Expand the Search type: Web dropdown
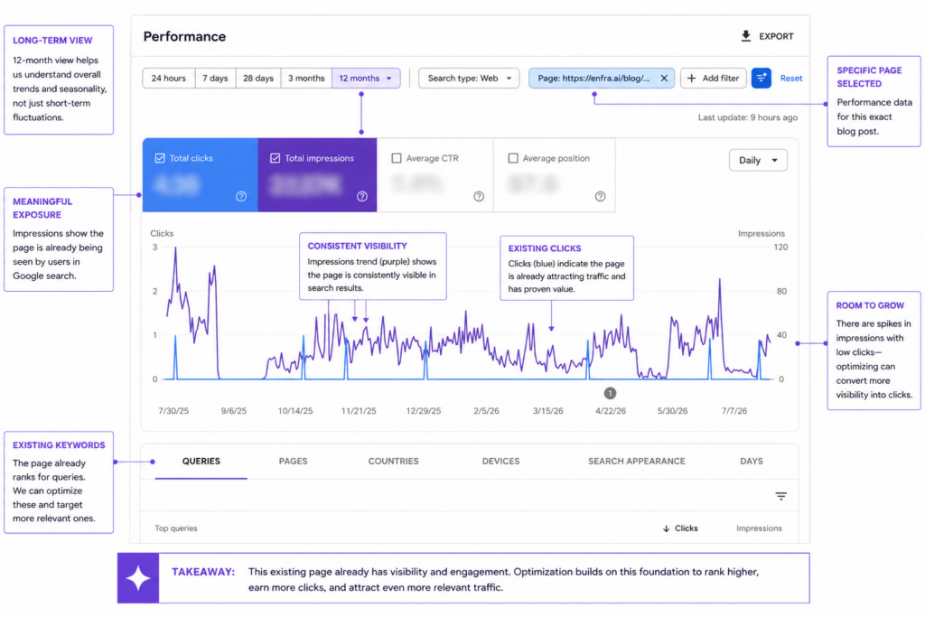The height and width of the screenshot is (617, 925). coord(469,78)
